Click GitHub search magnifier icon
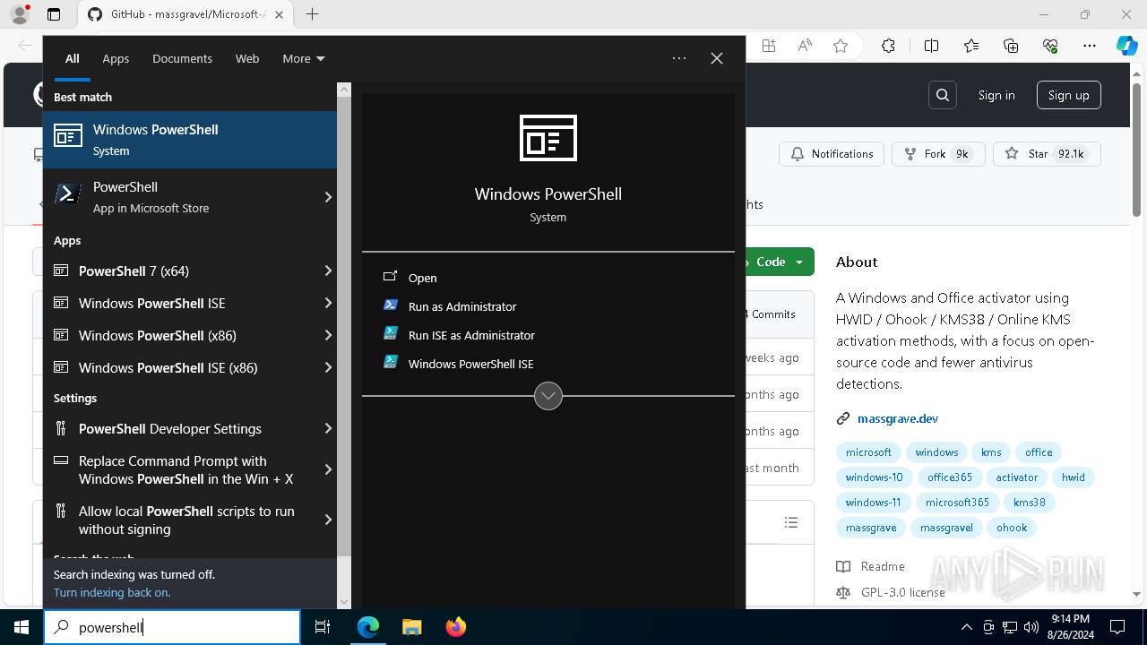1147x645 pixels. (x=943, y=95)
